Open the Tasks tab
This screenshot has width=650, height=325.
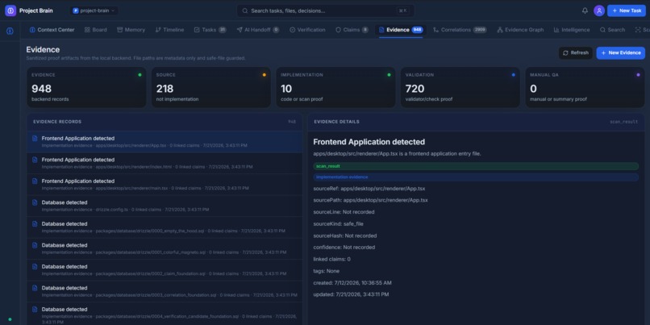210,30
